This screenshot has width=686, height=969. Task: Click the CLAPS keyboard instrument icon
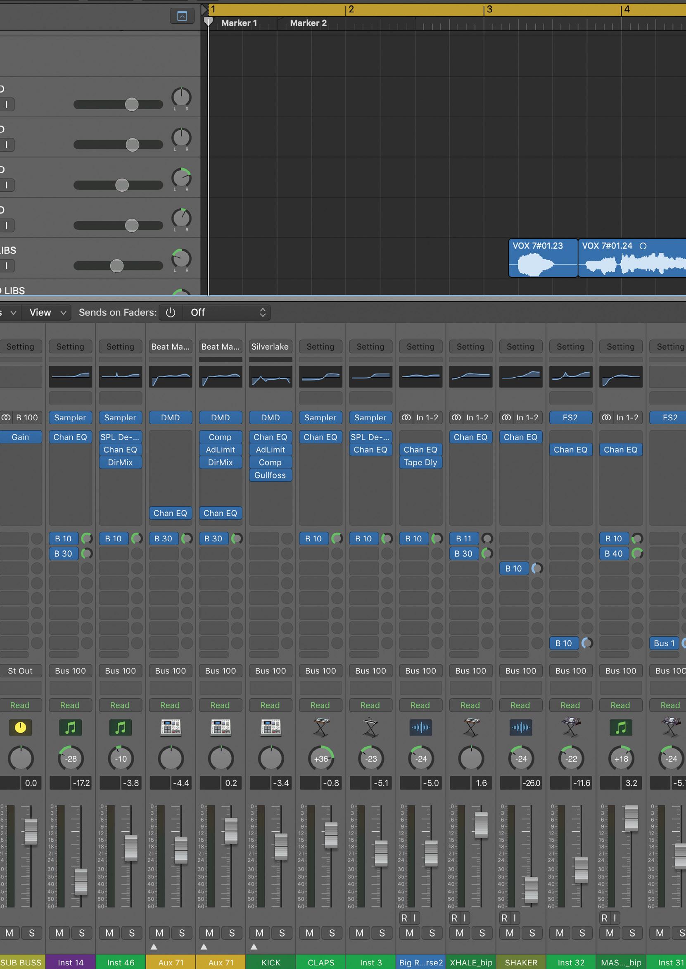tap(320, 727)
